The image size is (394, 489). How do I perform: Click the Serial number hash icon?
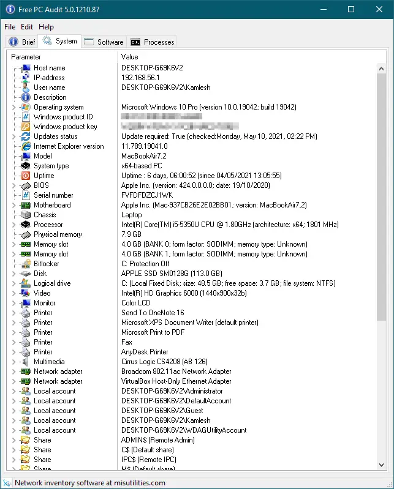point(26,195)
